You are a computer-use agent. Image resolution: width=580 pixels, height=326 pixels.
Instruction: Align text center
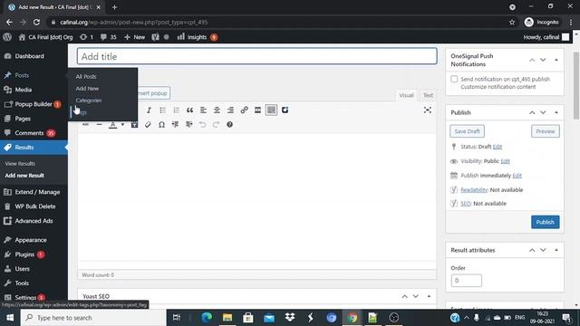click(x=217, y=110)
